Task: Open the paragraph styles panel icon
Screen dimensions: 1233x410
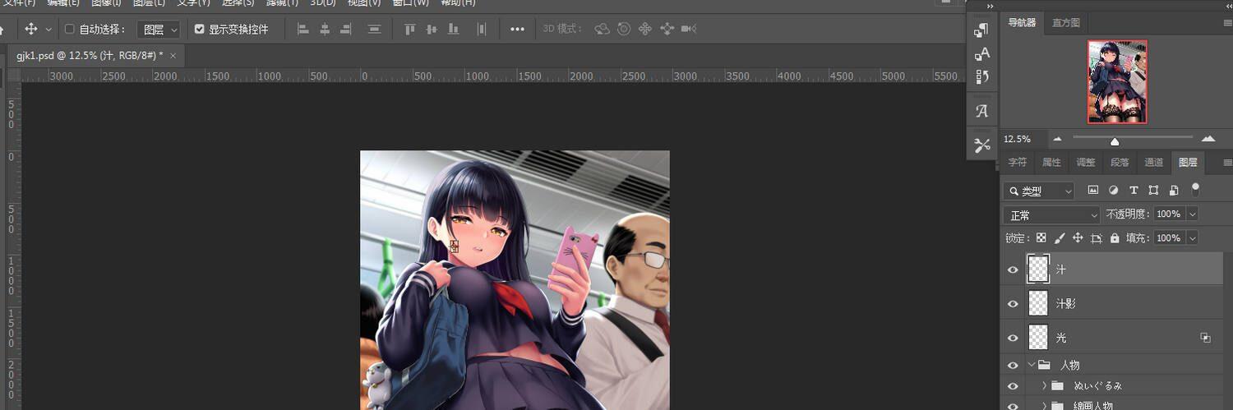Action: click(981, 30)
